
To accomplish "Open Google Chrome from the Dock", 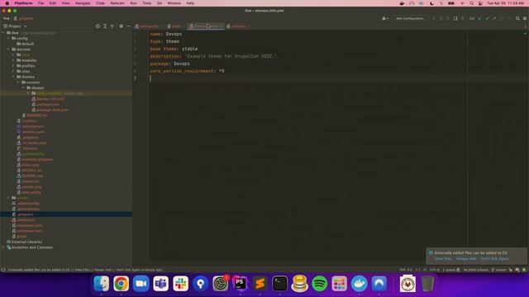I will tap(121, 284).
